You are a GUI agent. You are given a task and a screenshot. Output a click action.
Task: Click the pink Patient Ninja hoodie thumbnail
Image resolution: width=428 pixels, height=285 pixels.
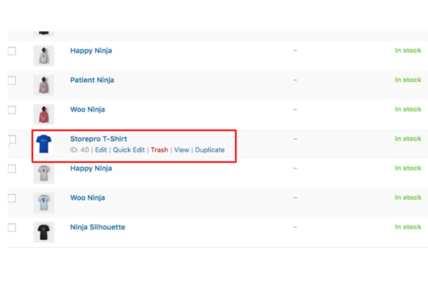point(43,84)
